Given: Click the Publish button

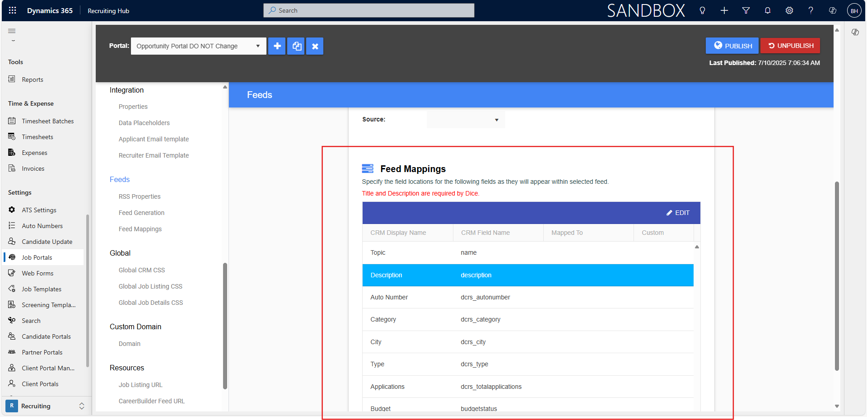Looking at the screenshot, I should [x=732, y=46].
